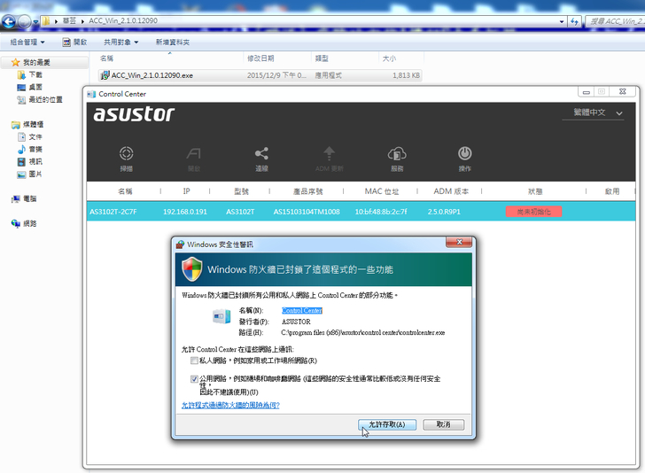Open the Share with (共用對象) dropdown
Viewport: 645px width, 473px height.
tap(120, 43)
